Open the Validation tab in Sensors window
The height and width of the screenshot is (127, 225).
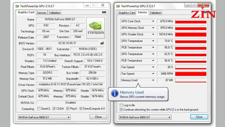coord(156,13)
